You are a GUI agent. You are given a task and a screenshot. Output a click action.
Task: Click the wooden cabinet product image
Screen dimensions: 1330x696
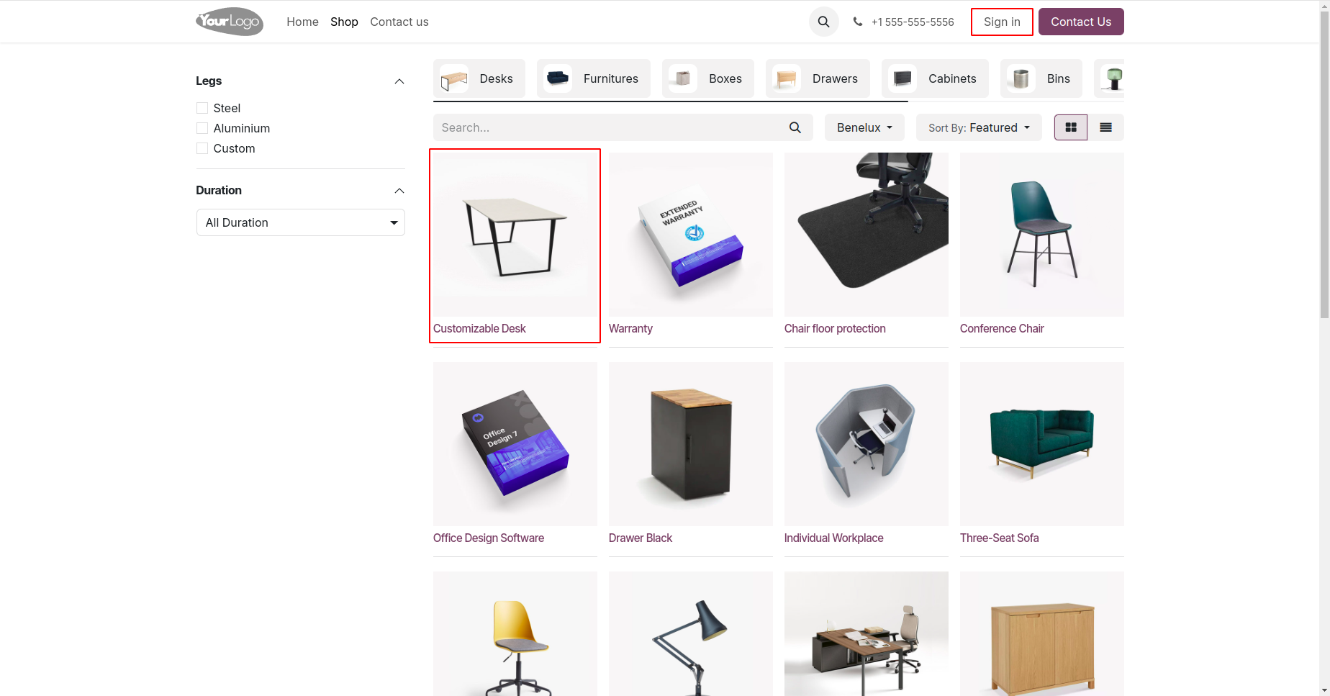point(1042,633)
